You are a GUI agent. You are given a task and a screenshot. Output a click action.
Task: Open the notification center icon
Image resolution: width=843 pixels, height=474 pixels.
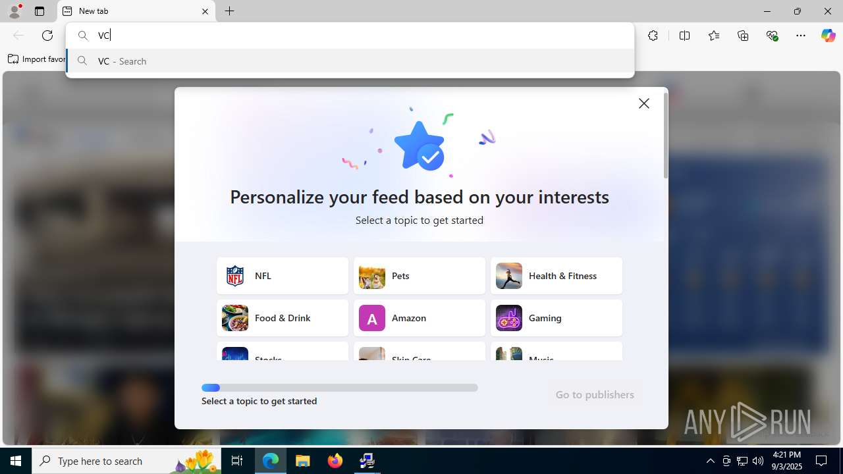(821, 461)
